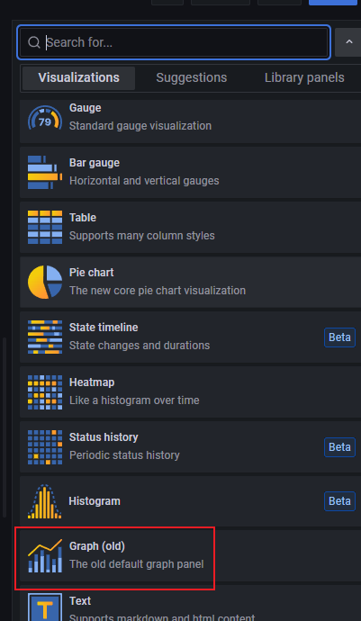Screen dimensions: 361x621
Task: Select the Pie chart icon
Action: [45, 282]
